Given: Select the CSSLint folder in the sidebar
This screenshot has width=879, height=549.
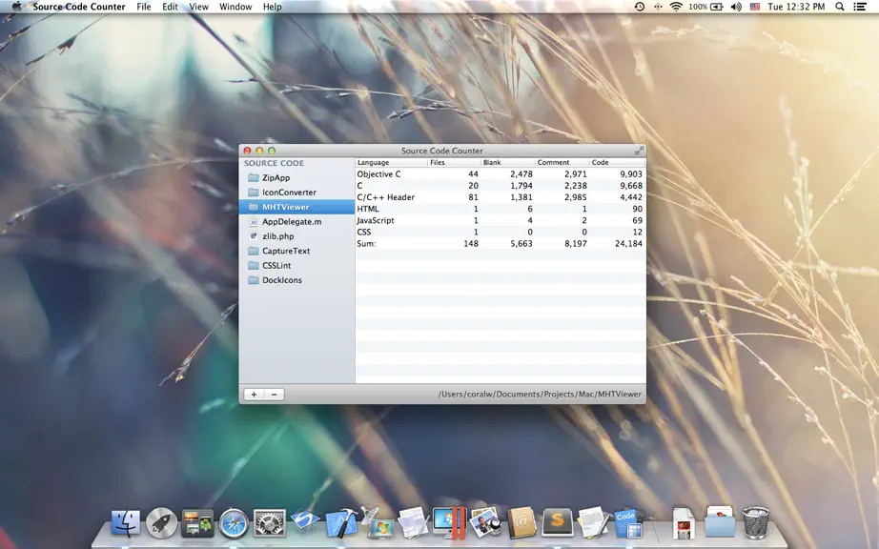Looking at the screenshot, I should pos(297,265).
